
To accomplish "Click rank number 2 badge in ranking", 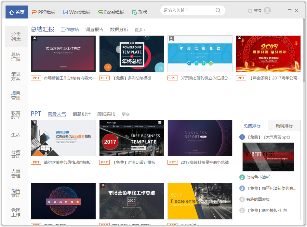I will [242, 177].
